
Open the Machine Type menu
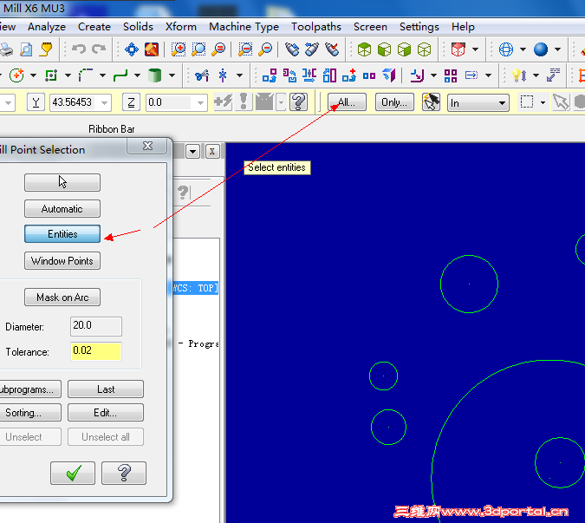244,27
